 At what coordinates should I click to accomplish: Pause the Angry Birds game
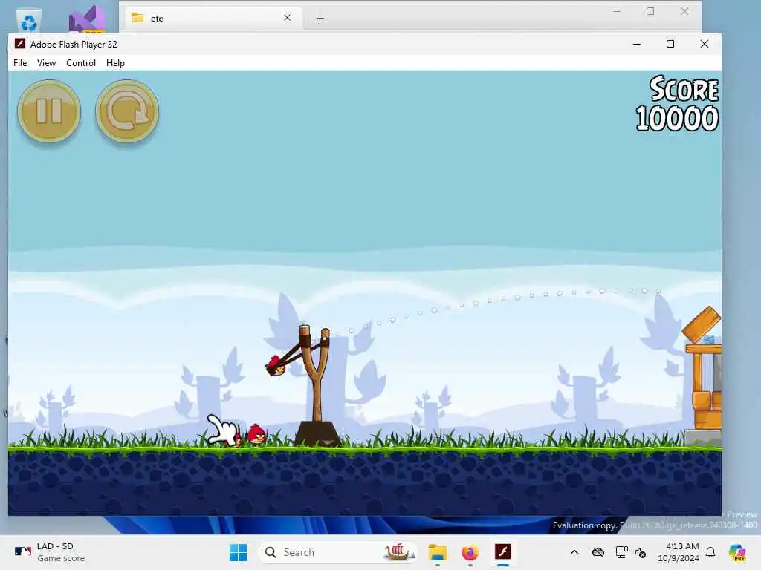point(49,111)
